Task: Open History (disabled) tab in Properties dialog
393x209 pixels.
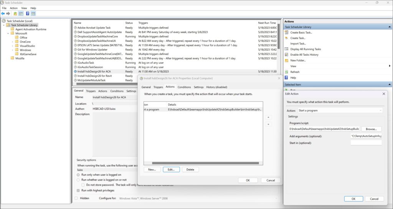Action: [217, 87]
